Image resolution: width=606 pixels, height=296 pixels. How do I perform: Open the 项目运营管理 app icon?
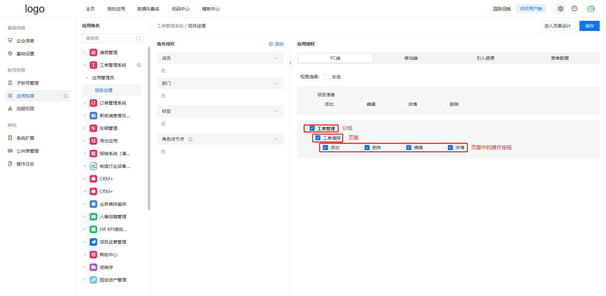[x=93, y=242]
